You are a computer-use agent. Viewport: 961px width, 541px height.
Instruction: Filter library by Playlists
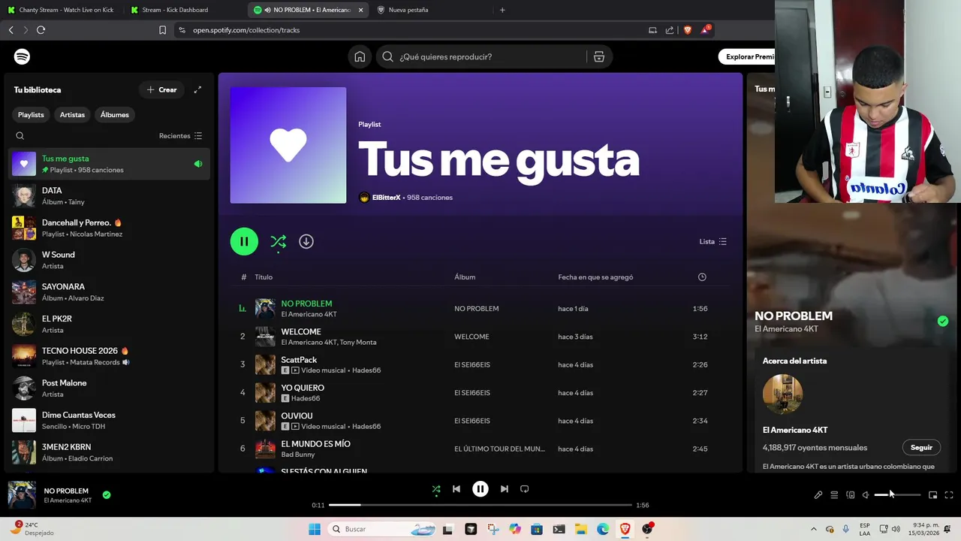click(x=31, y=115)
